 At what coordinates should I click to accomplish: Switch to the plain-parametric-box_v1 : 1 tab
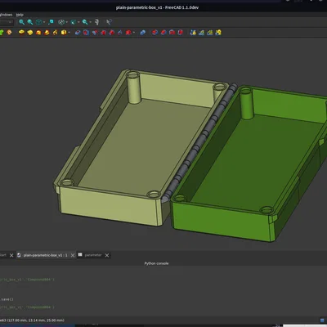click(45, 255)
